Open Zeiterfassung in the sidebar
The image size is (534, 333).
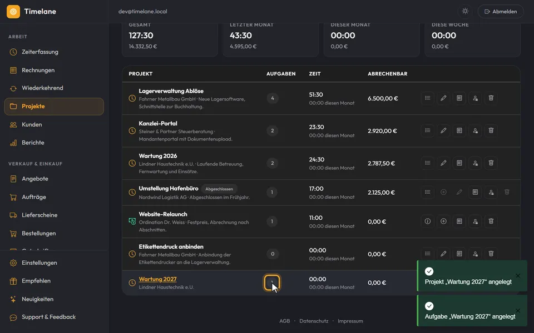point(54,52)
